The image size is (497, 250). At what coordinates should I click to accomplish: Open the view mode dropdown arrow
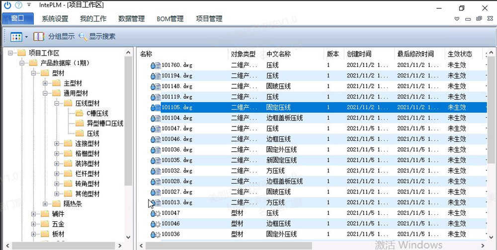[27, 37]
